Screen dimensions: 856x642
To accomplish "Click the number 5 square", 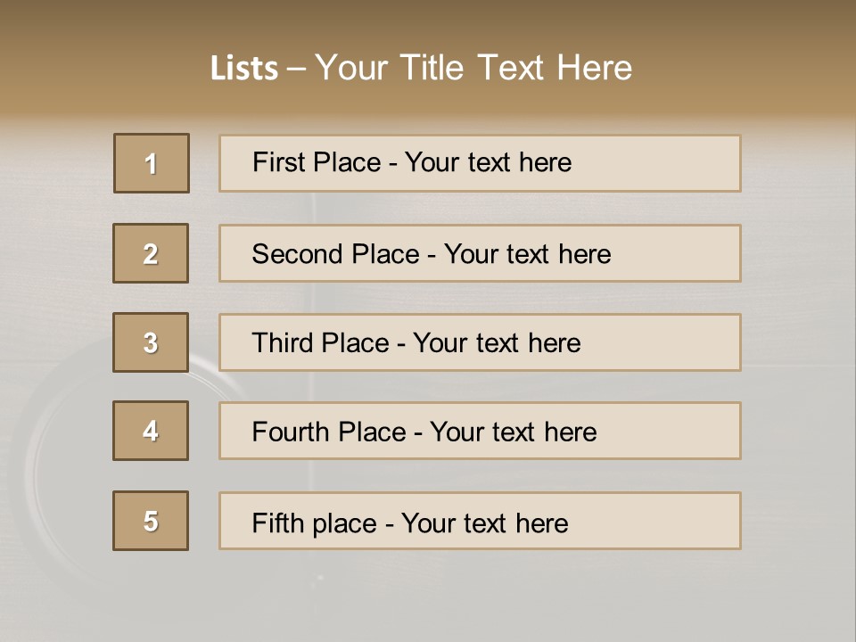I will [x=151, y=521].
